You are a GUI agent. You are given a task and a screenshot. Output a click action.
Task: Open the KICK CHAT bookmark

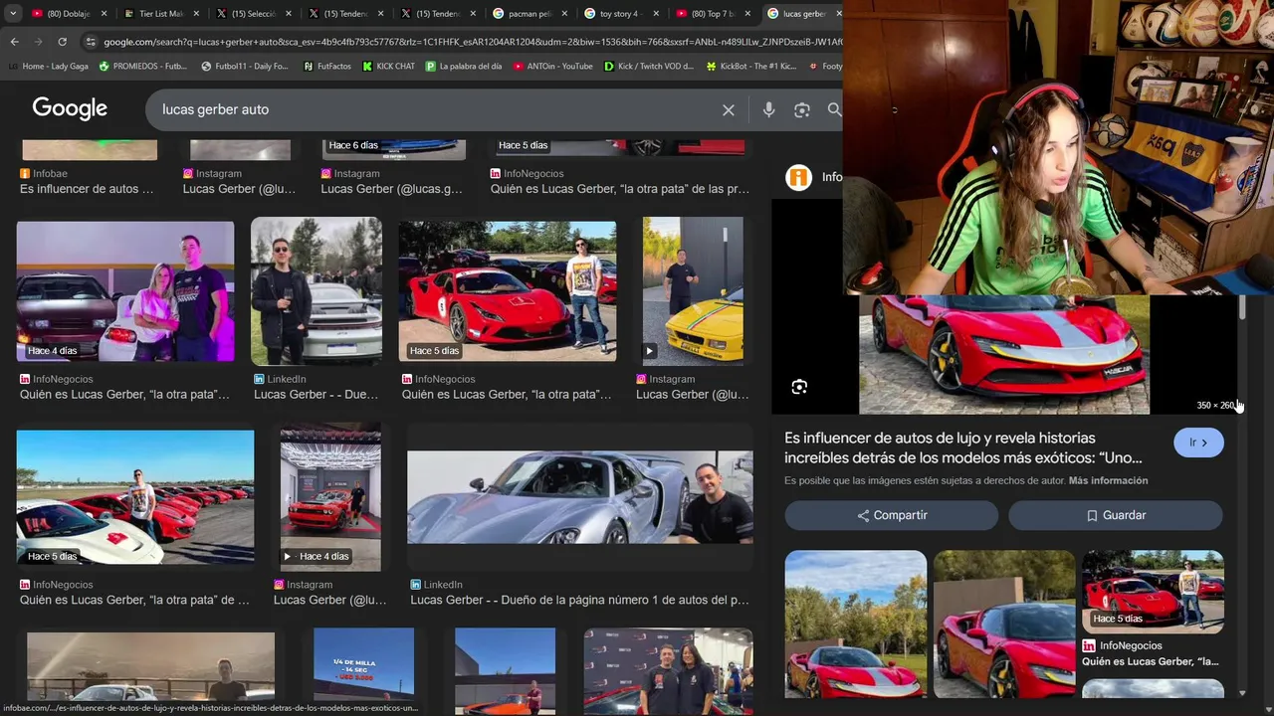(388, 67)
